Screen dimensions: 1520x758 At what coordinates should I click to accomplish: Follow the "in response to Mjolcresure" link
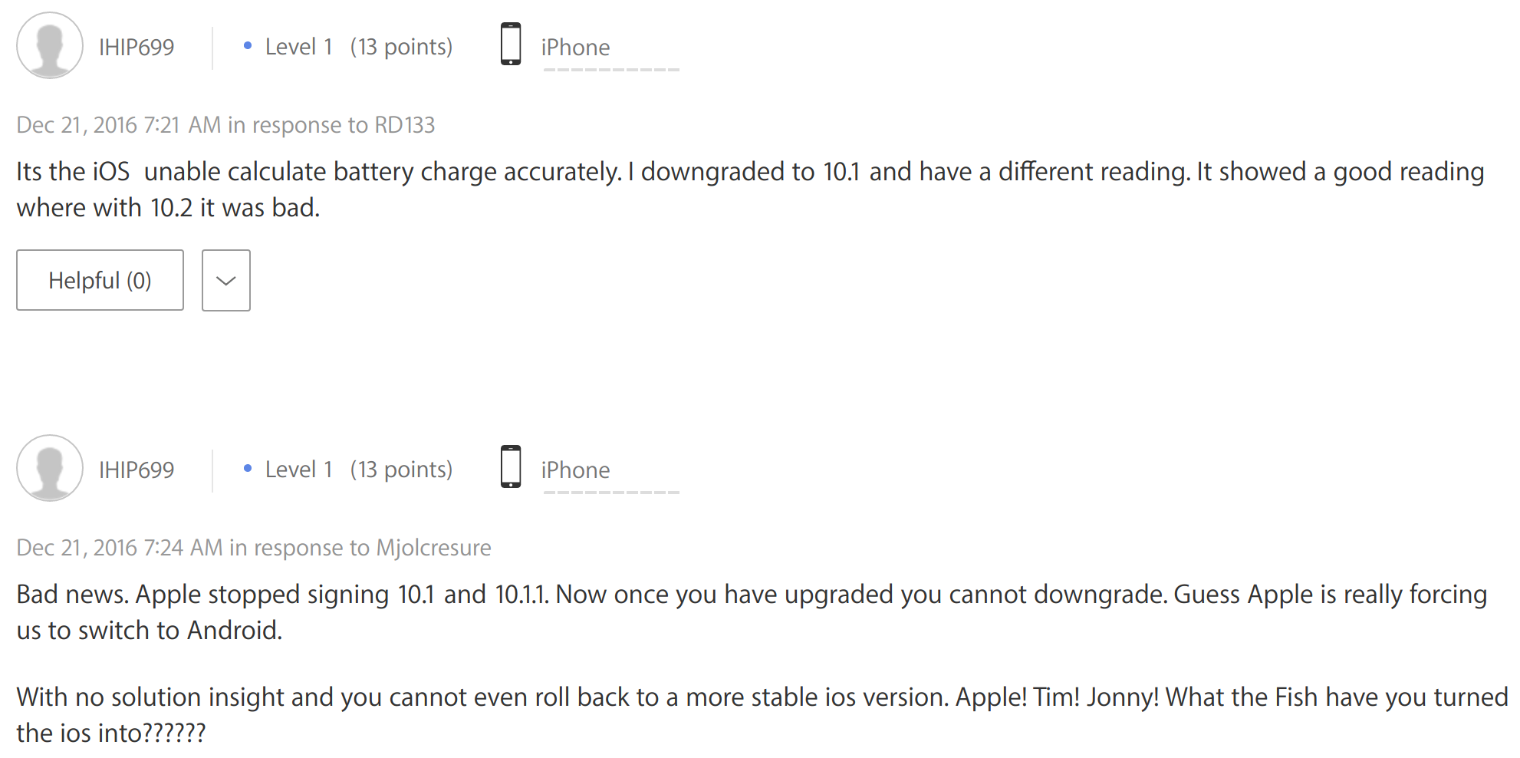[x=360, y=548]
